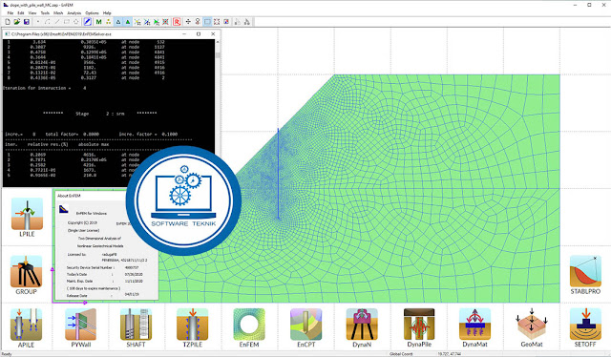The height and width of the screenshot is (357, 611).
Task: Open the Edit menu
Action: 21,12
